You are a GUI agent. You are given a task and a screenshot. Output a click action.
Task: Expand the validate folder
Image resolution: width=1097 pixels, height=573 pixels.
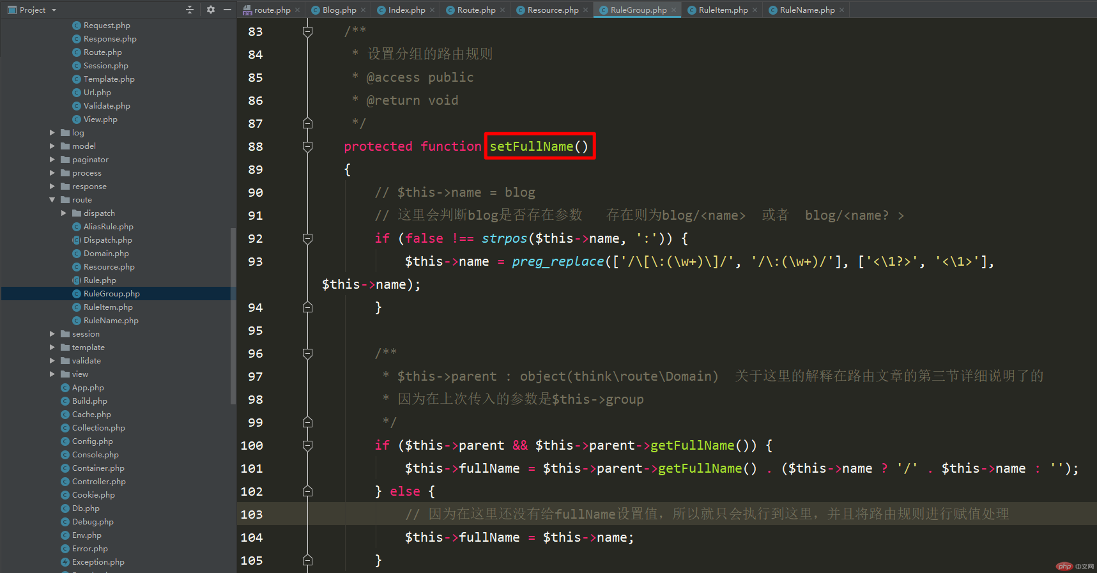(x=52, y=360)
